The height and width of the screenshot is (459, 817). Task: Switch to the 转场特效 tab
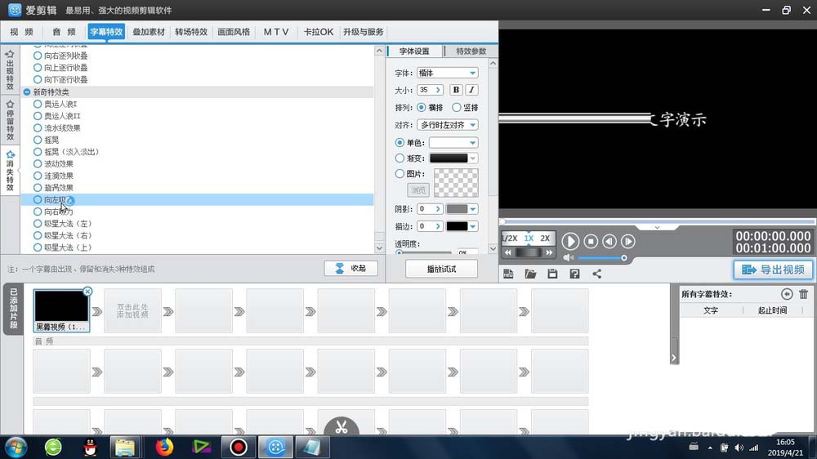click(x=191, y=32)
